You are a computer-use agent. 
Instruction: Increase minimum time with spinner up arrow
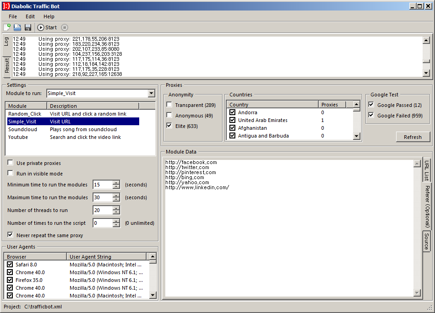pos(116,183)
